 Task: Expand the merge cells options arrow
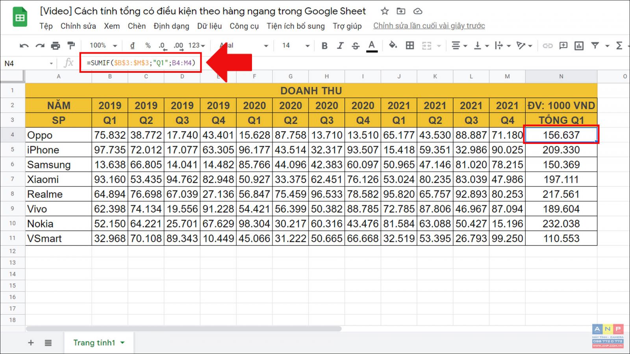click(439, 46)
